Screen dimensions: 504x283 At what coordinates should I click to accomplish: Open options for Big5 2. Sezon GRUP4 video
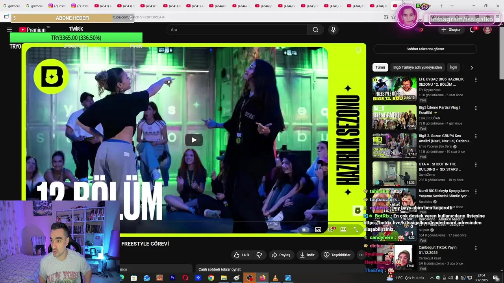point(476,136)
